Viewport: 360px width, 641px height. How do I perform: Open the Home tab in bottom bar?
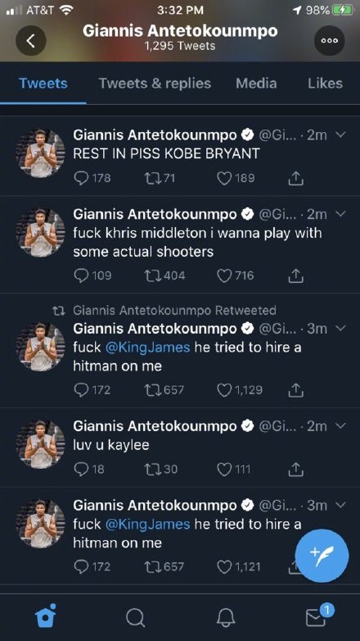click(x=46, y=616)
